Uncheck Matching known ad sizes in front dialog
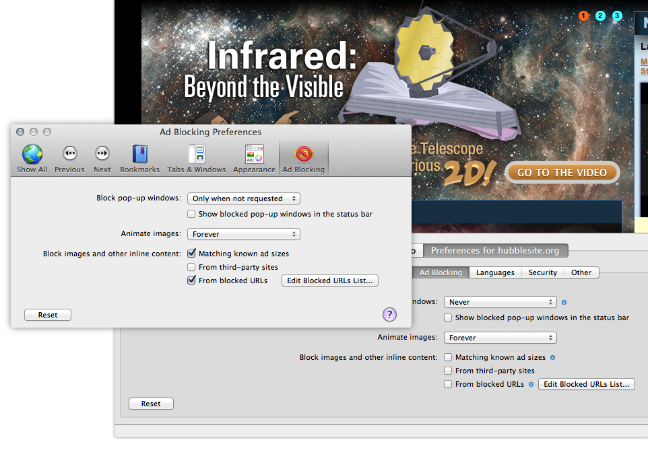 tap(192, 254)
